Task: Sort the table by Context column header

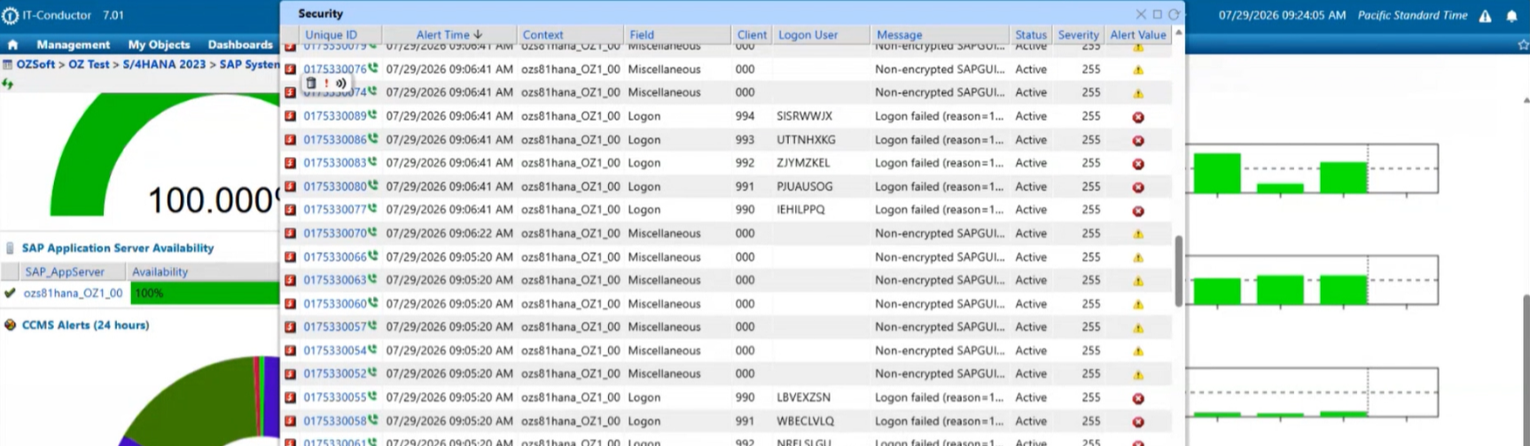Action: click(x=543, y=35)
